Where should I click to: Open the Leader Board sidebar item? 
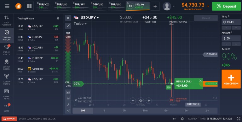click(7, 65)
